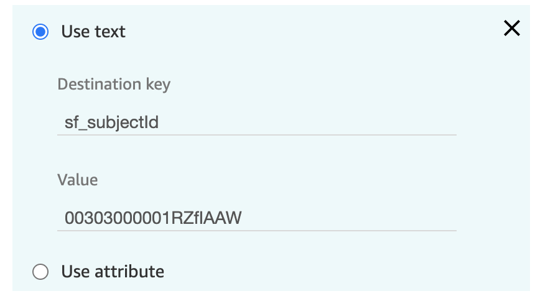Click empty area of Value field
The height and width of the screenshot is (296, 535).
[348, 218]
